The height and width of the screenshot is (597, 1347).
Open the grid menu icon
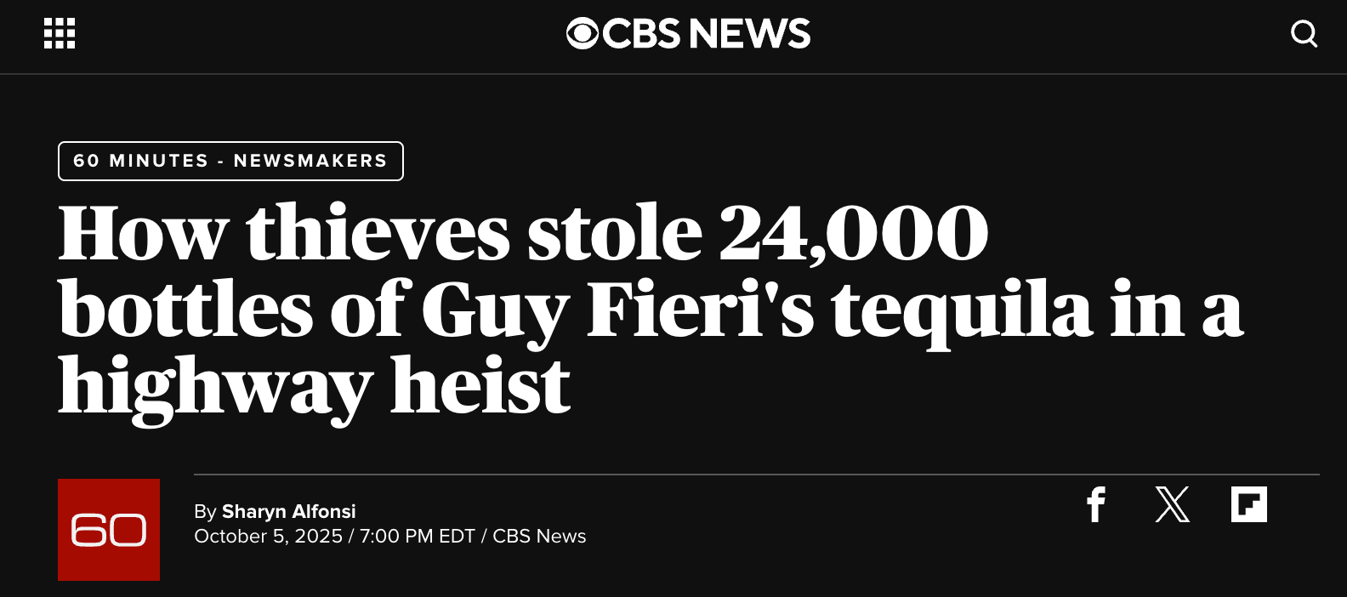60,33
